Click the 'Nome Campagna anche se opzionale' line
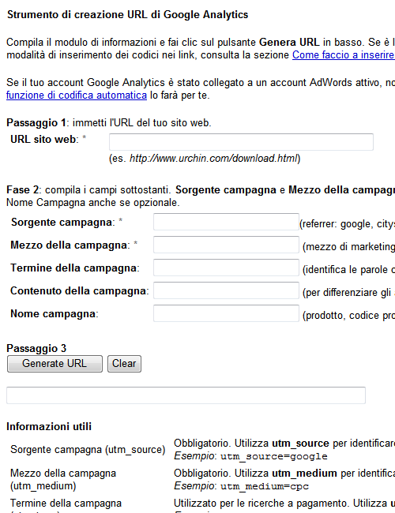 coord(93,203)
